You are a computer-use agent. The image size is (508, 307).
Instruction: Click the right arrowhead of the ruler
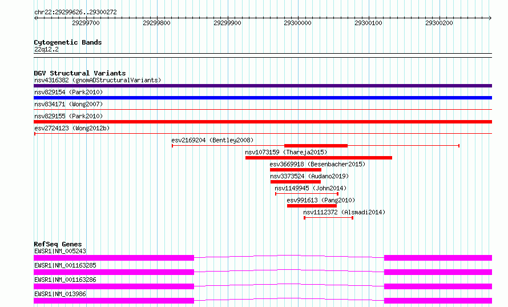pyautogui.click(x=490, y=18)
